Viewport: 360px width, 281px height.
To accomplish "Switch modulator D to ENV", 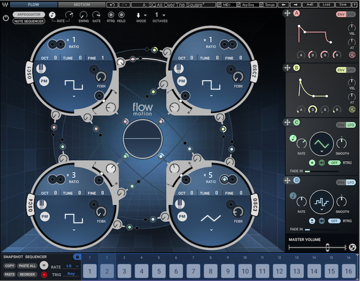I will 341,183.
